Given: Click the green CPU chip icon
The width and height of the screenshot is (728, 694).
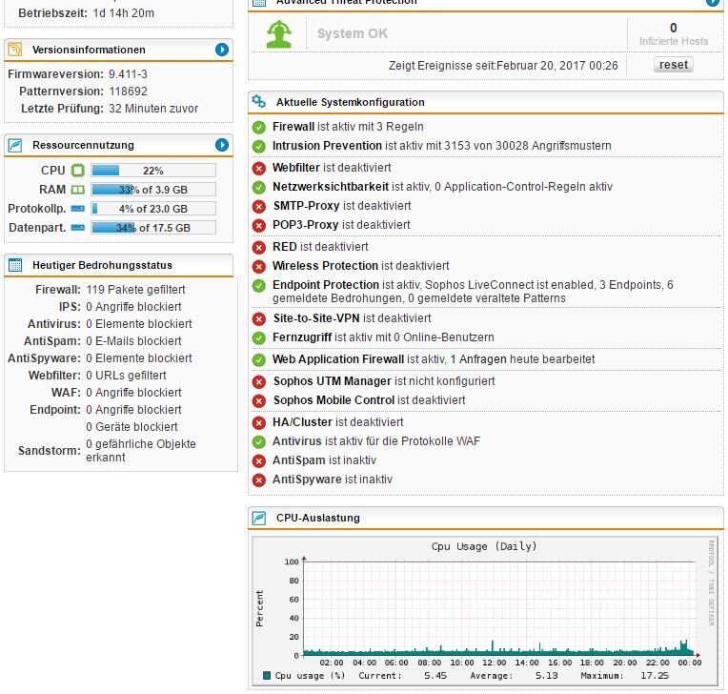Looking at the screenshot, I should point(78,171).
